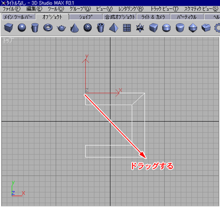The width and height of the screenshot is (220, 207).
Task: Select the Box primitive icon
Action: pyautogui.click(x=8, y=28)
